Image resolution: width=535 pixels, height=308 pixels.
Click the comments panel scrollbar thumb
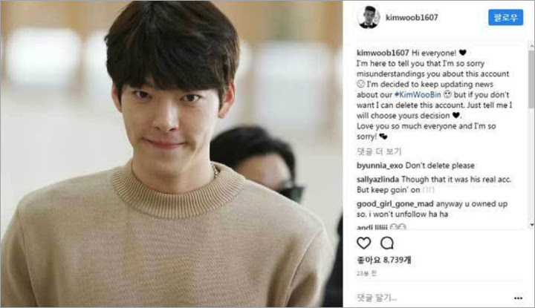click(x=531, y=79)
